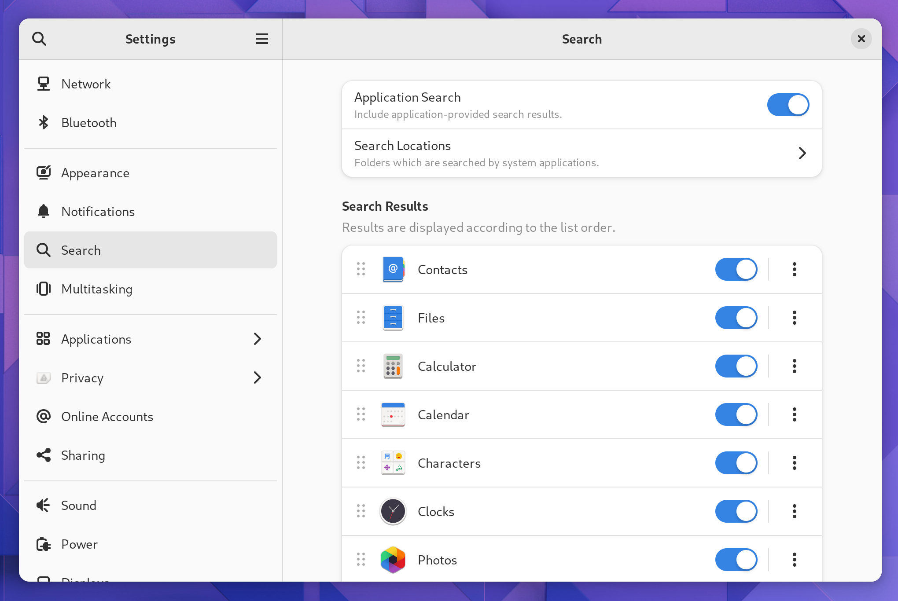Expand the Privacy section
This screenshot has height=601, width=898.
(x=151, y=377)
